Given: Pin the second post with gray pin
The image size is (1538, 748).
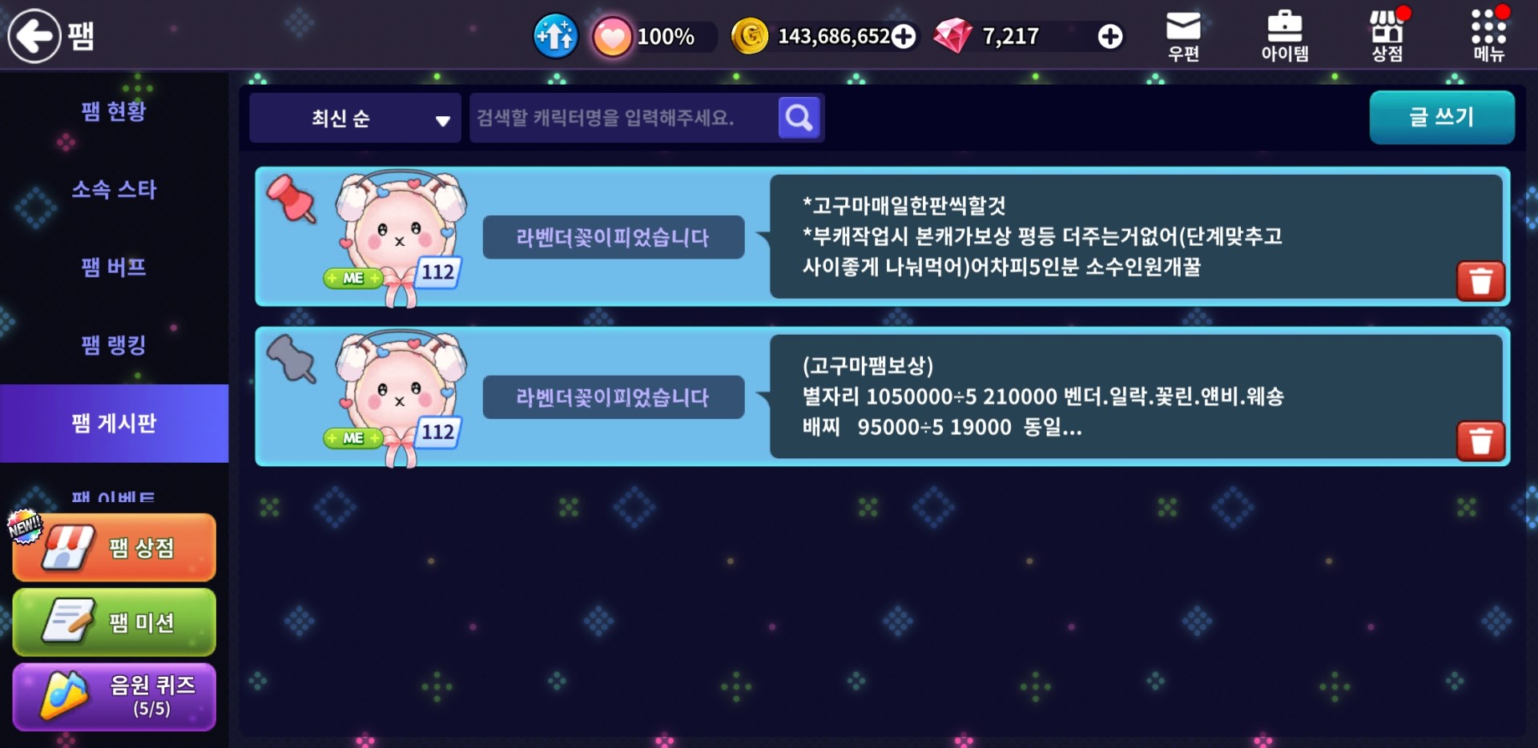Looking at the screenshot, I should pos(291,359).
